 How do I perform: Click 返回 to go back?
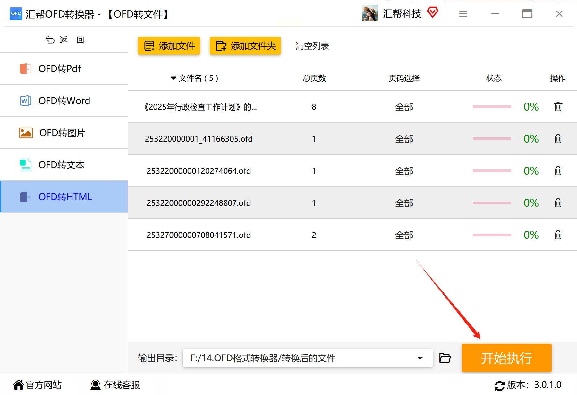64,39
